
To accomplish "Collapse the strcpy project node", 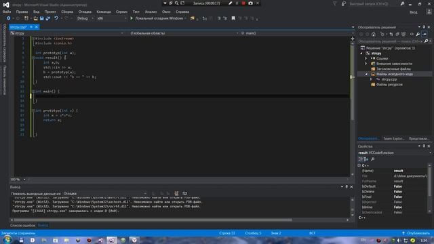I will point(361,54).
